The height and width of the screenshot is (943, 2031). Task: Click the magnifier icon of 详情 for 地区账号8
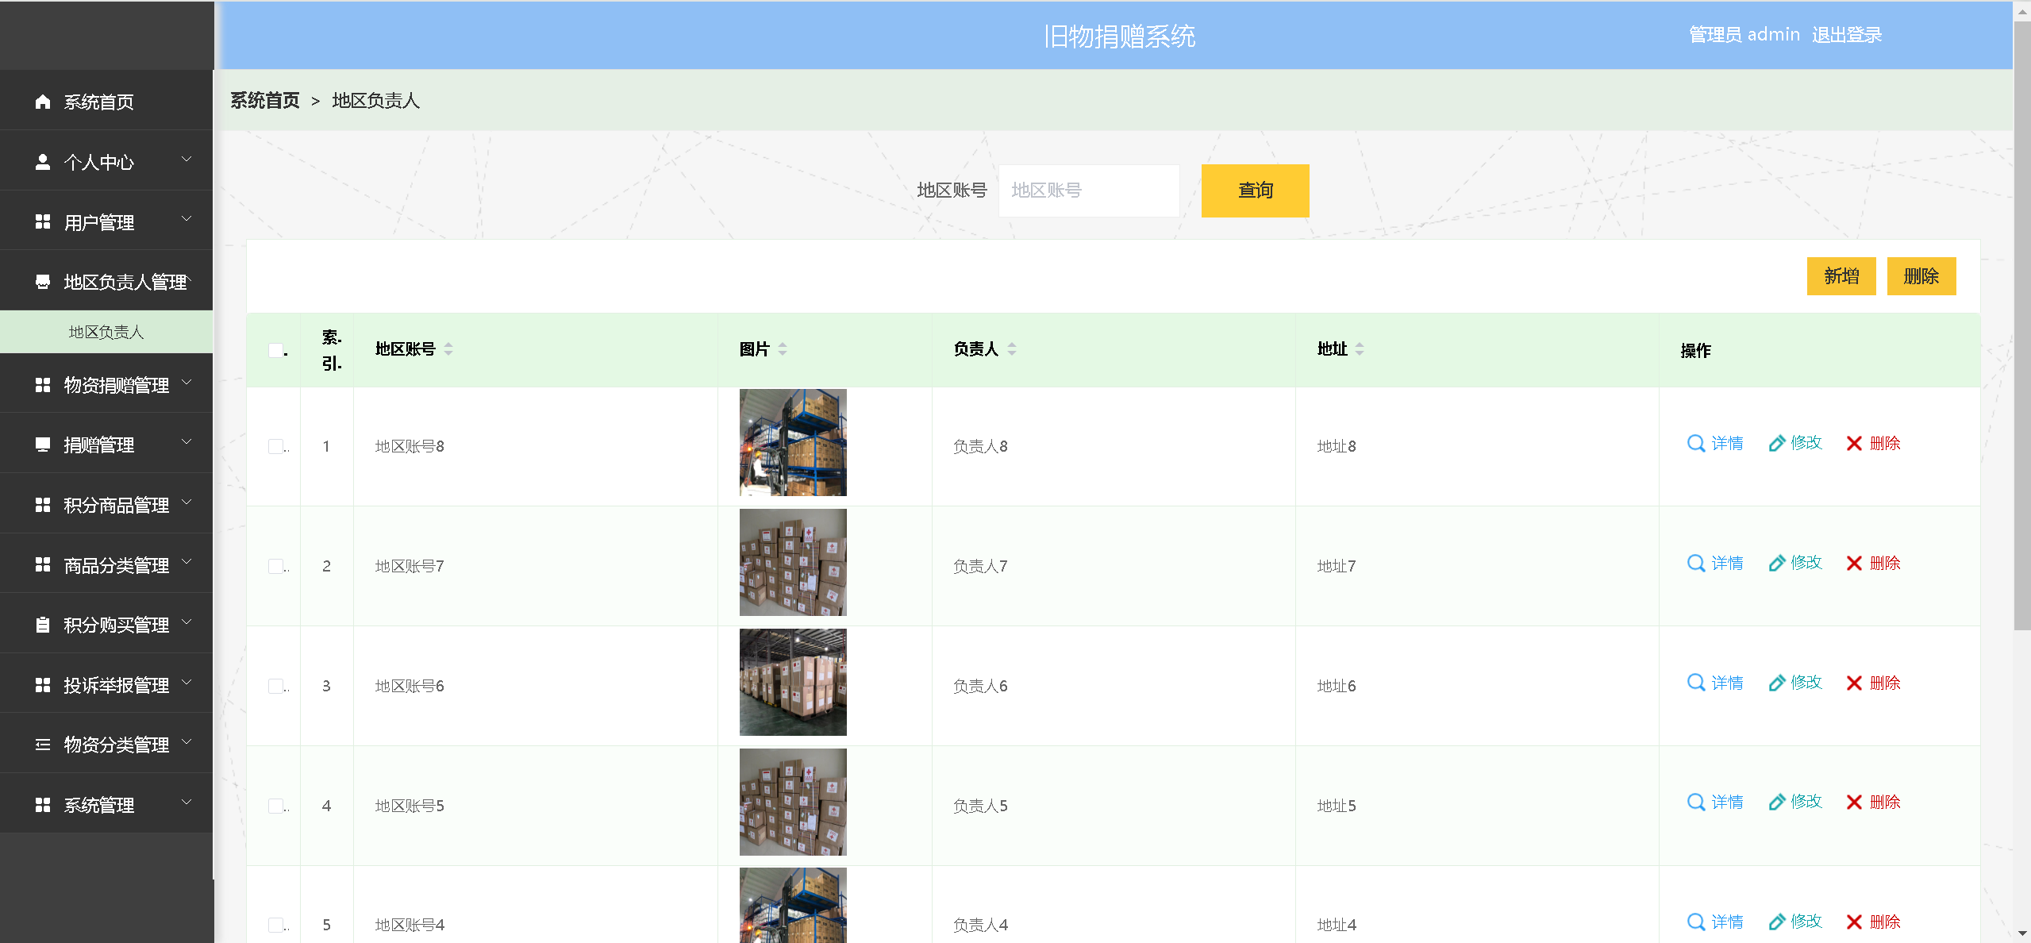coord(1696,443)
